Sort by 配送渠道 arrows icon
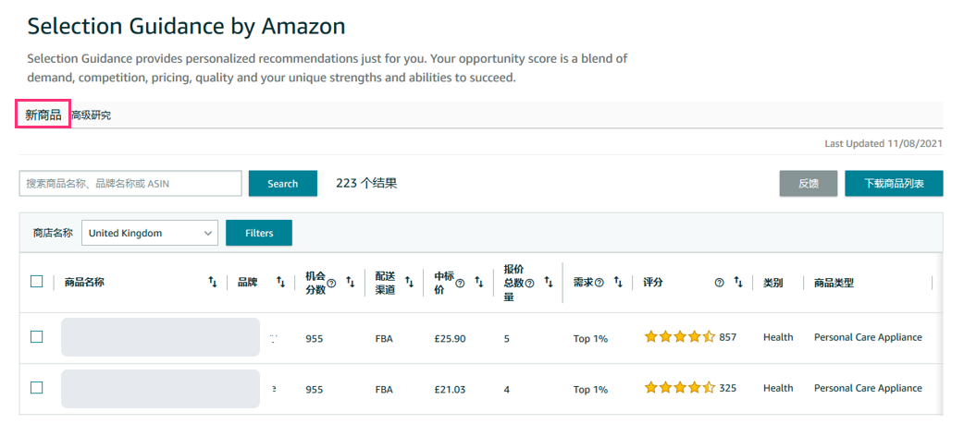Viewport: 964px width, 436px height. click(x=410, y=283)
